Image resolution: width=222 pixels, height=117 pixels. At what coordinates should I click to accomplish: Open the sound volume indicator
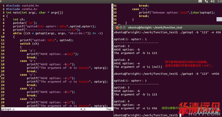click(212, 2)
